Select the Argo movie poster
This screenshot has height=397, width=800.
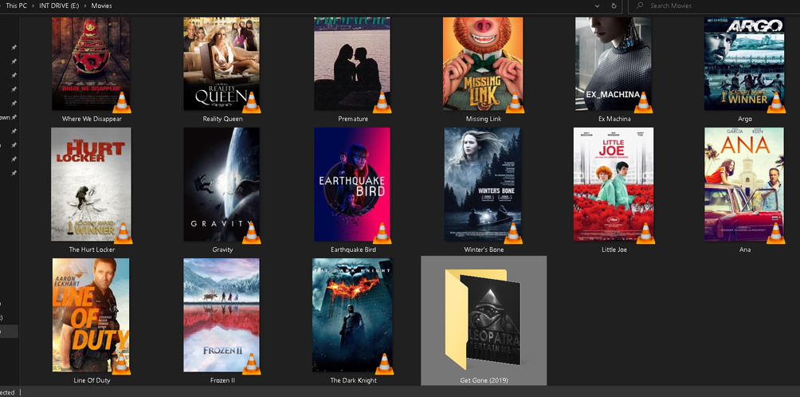(744, 64)
